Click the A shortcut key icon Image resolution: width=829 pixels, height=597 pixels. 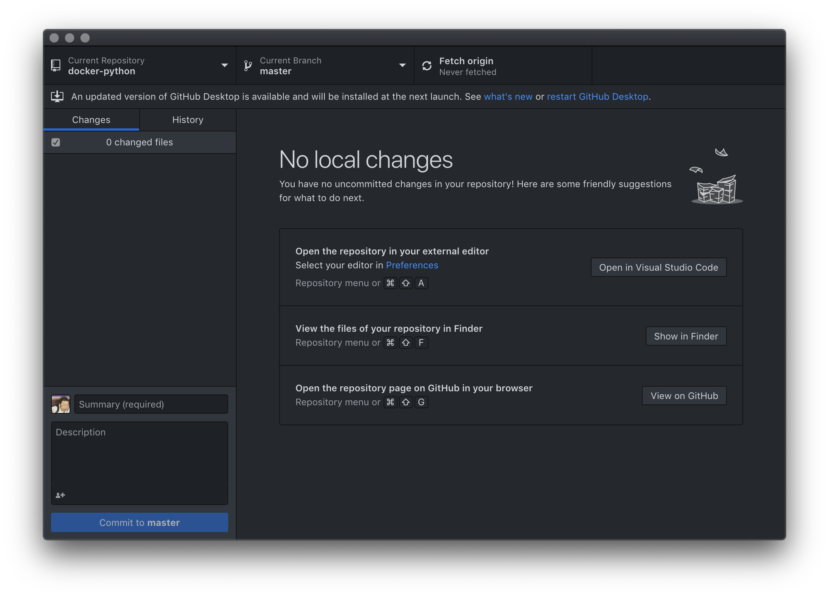pos(421,283)
